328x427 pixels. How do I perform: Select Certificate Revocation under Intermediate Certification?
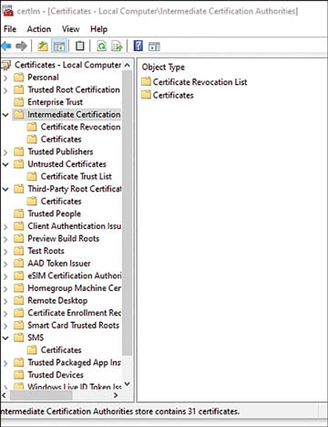[80, 127]
